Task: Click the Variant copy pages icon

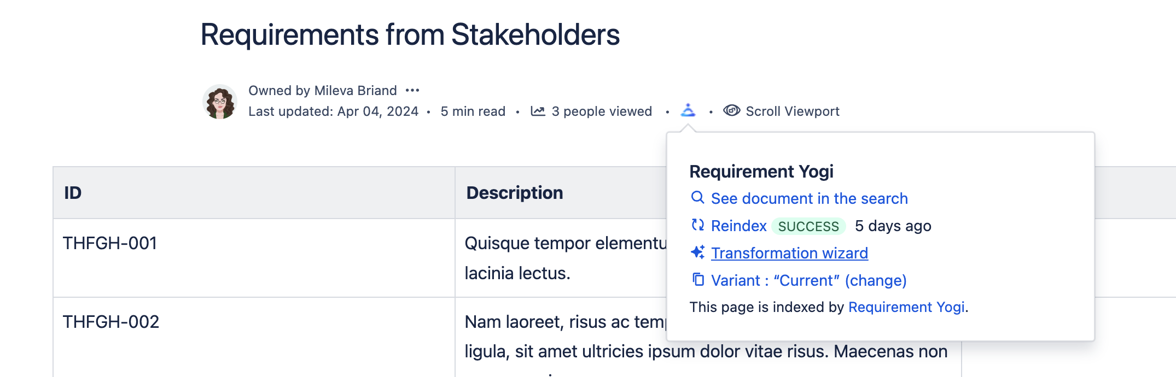Action: (698, 280)
